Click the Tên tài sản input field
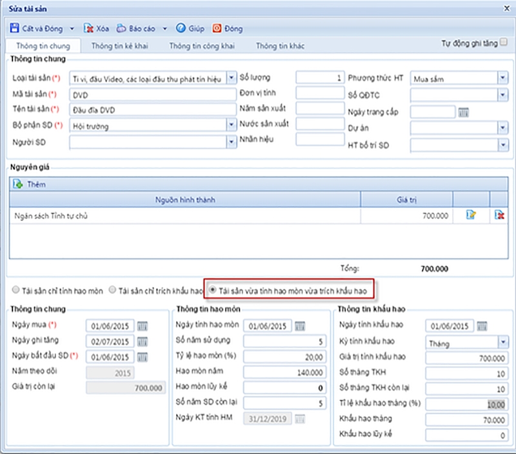The width and height of the screenshot is (516, 454). click(153, 110)
